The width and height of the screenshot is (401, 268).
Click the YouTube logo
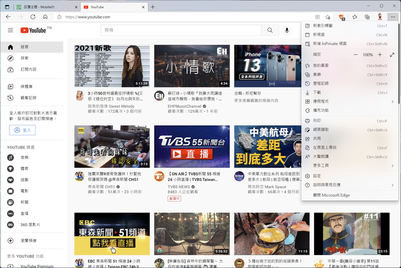pos(33,30)
